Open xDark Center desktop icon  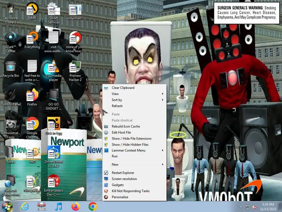(x=11, y=42)
